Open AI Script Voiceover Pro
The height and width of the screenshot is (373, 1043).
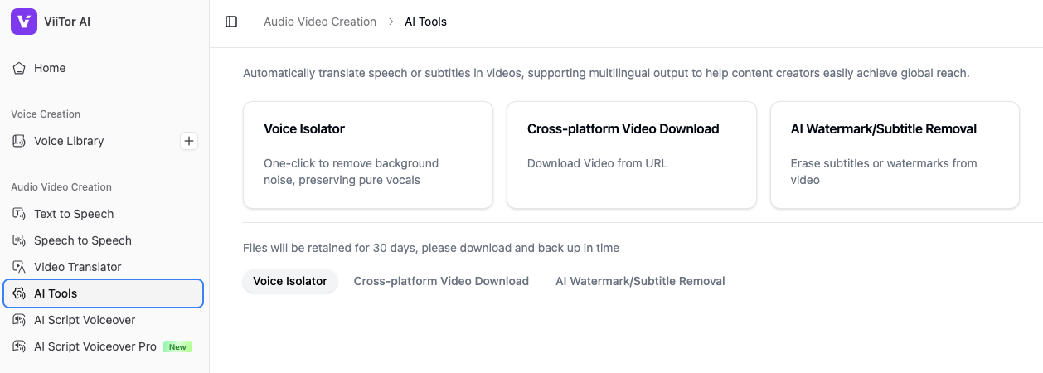(95, 346)
